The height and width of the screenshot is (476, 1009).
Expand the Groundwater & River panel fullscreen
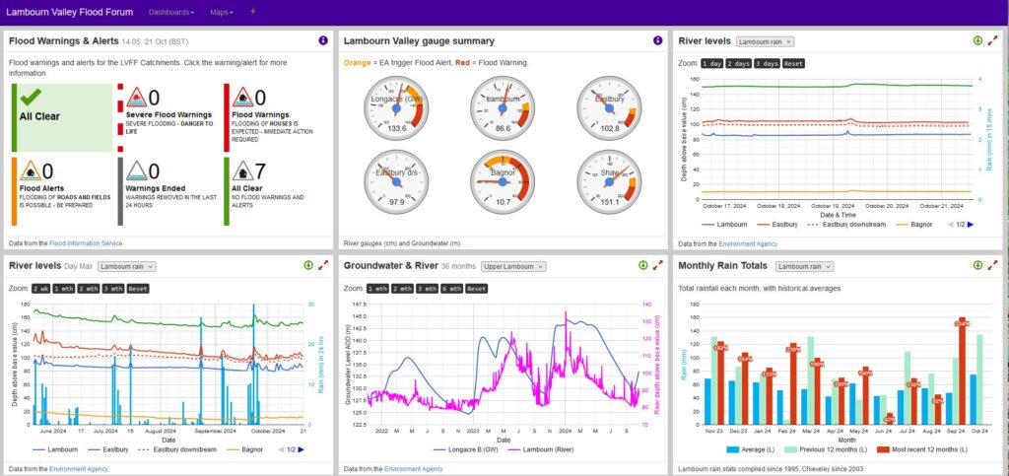[657, 265]
